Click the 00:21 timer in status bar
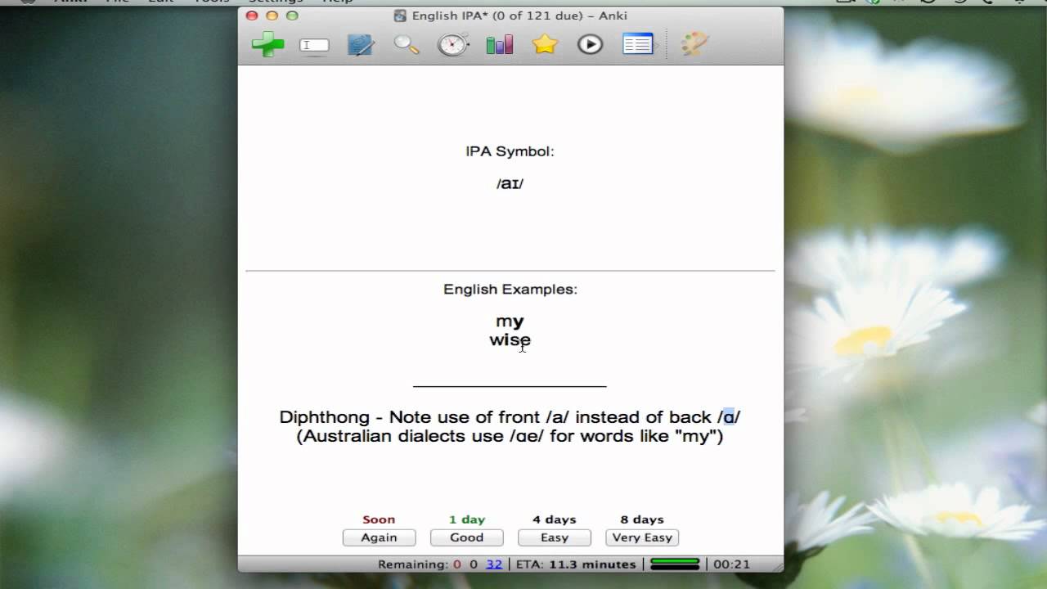Image resolution: width=1047 pixels, height=589 pixels. click(731, 564)
